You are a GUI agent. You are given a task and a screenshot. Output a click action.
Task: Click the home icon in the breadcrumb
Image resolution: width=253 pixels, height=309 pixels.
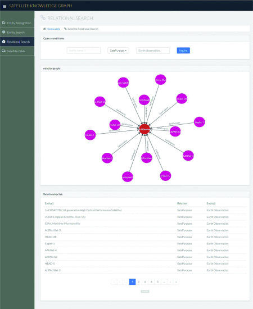[44, 29]
